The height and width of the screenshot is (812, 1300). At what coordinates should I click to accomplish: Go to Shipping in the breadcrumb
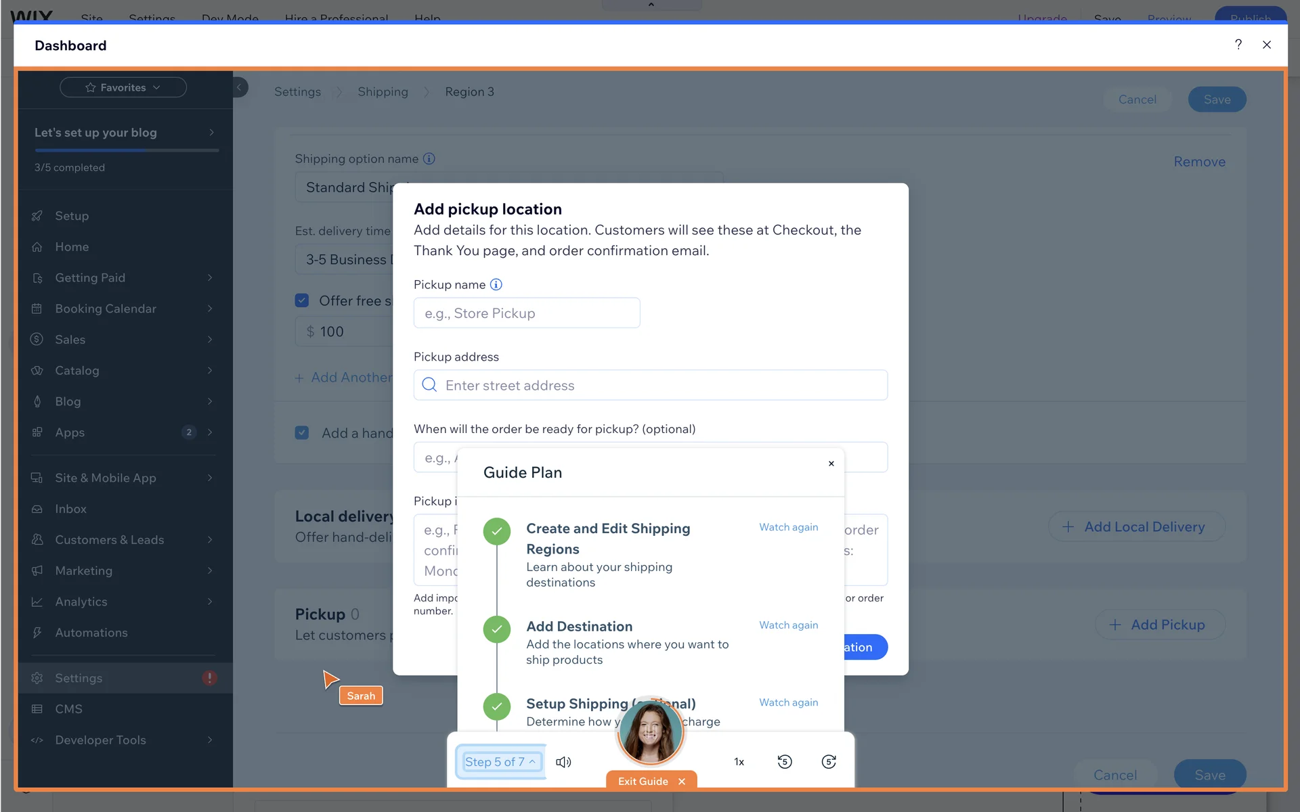[x=383, y=92]
